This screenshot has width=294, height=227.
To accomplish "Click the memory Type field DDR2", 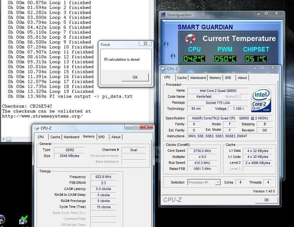I will pos(70,150).
